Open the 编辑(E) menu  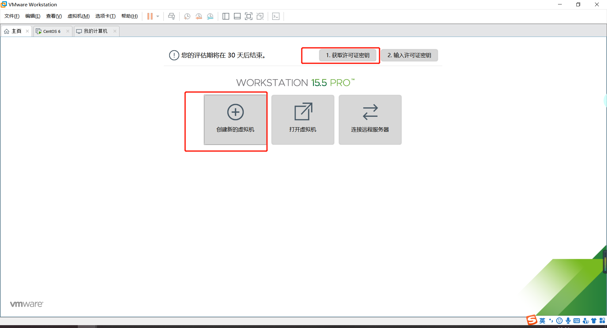tap(33, 16)
